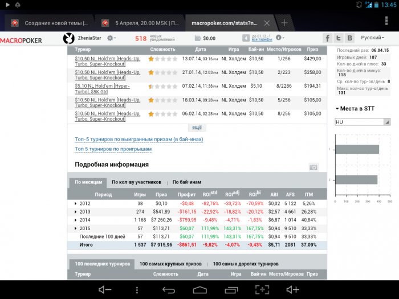
Task: Select the 100 самых крупных призов tab
Action: pyautogui.click(x=171, y=264)
